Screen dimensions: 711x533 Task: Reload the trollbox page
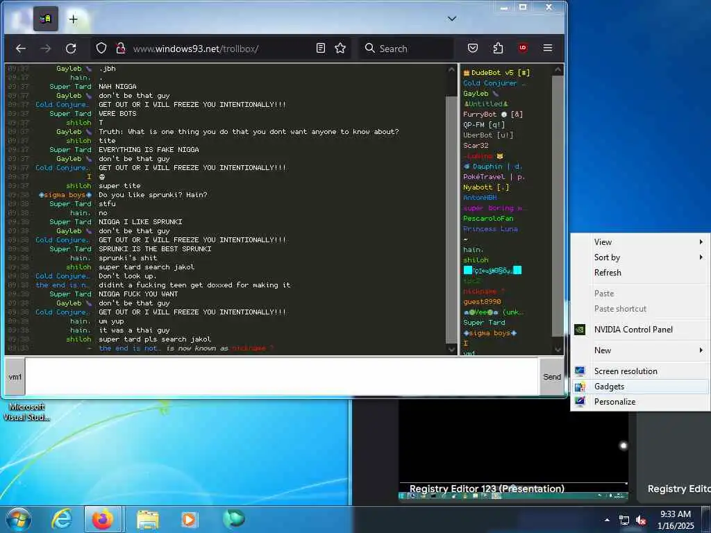(71, 49)
